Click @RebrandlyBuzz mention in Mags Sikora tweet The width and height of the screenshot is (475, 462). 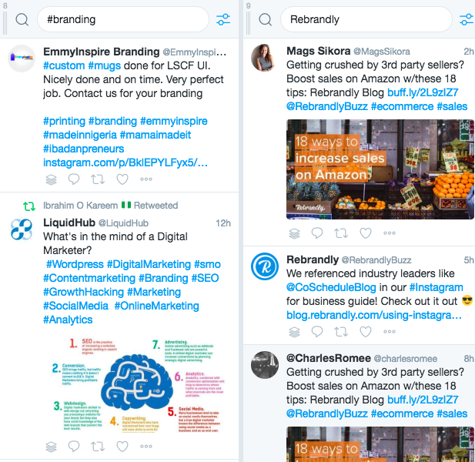pos(327,106)
